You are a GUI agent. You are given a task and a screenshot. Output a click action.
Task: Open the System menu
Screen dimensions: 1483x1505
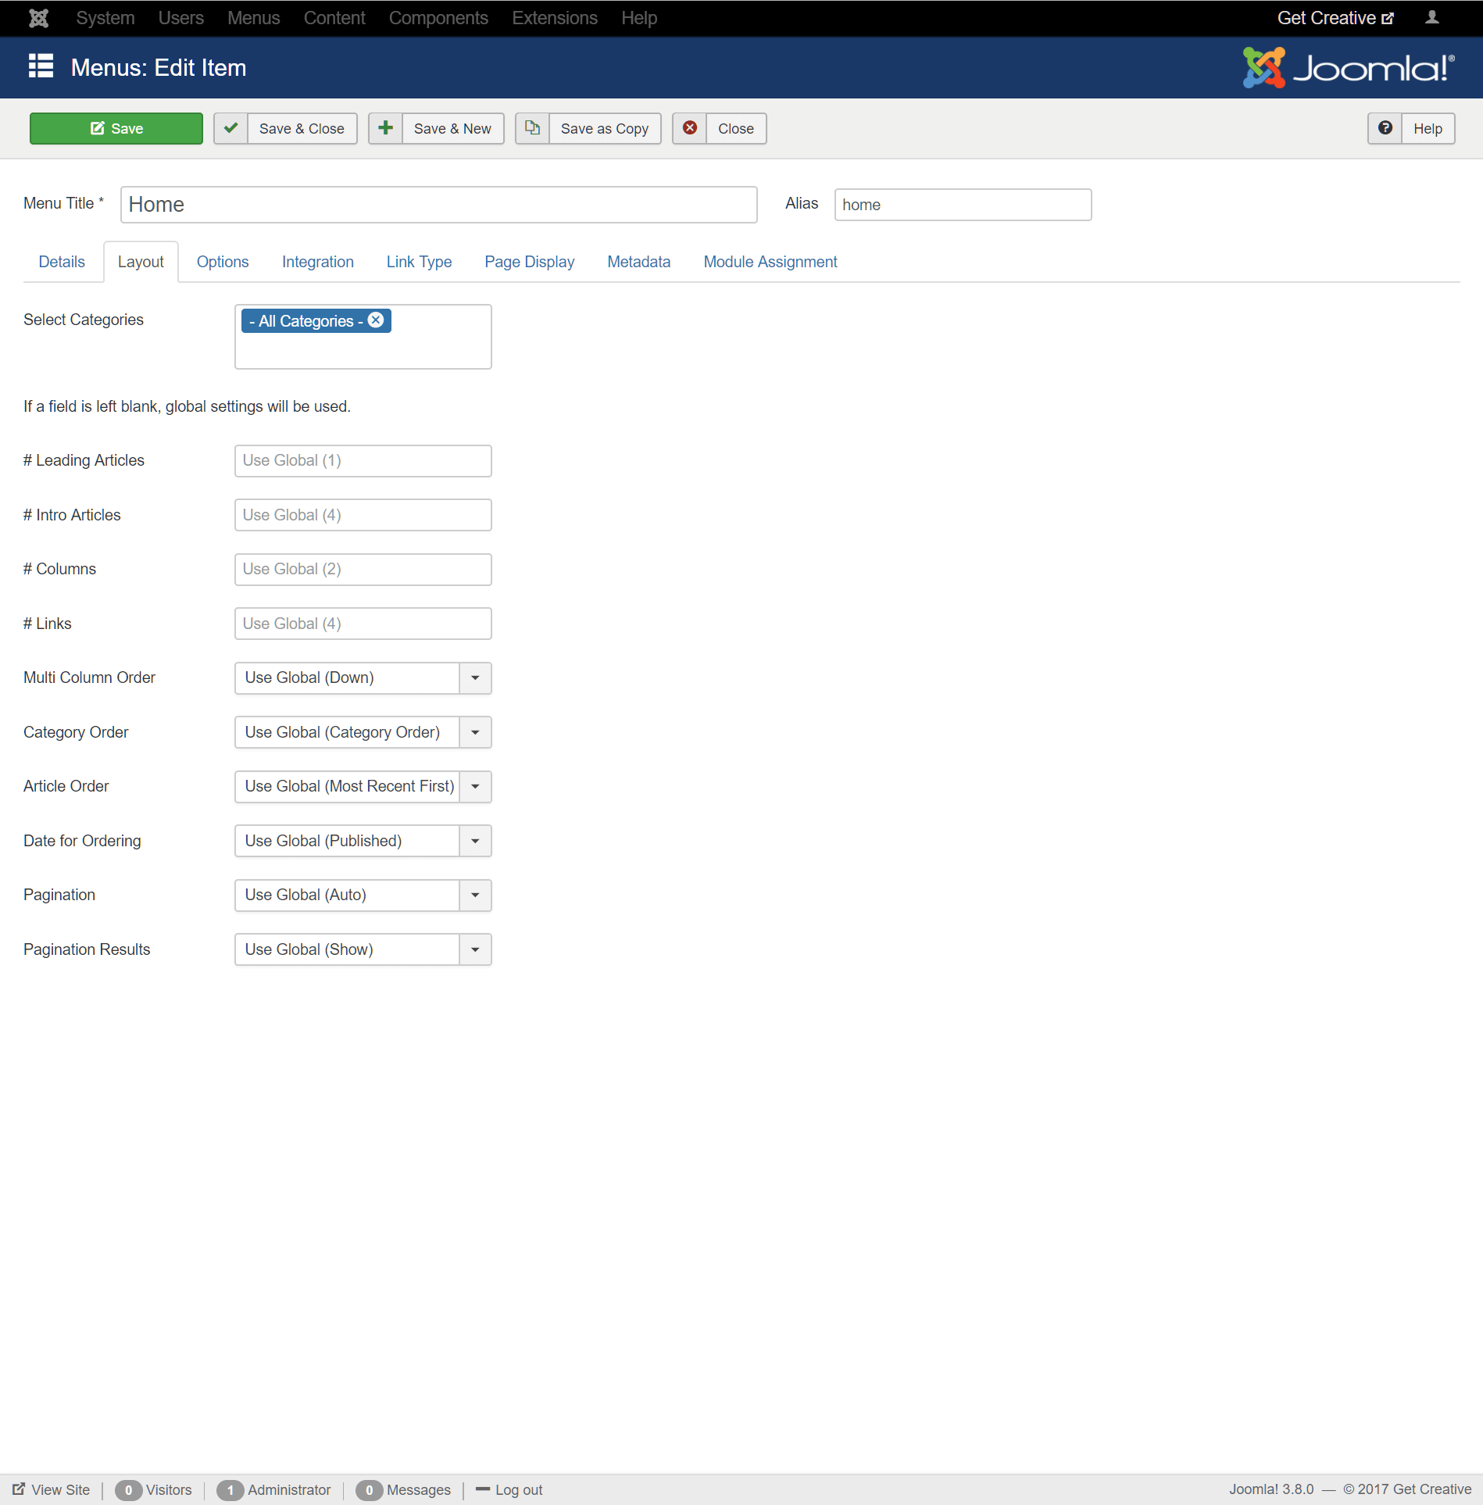coord(105,18)
